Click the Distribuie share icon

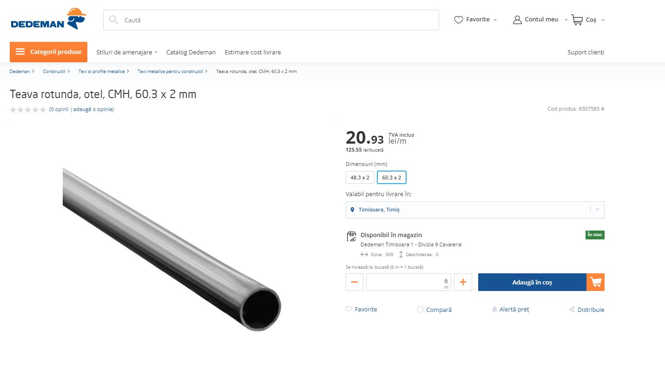pyautogui.click(x=572, y=310)
